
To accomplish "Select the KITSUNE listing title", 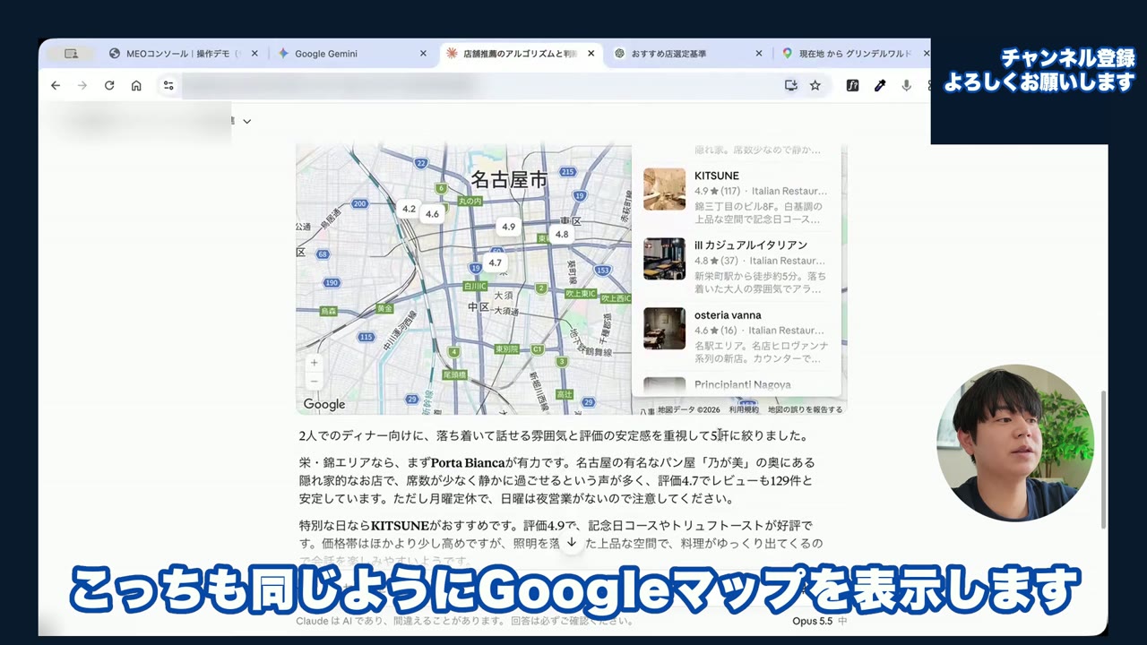I will [717, 176].
